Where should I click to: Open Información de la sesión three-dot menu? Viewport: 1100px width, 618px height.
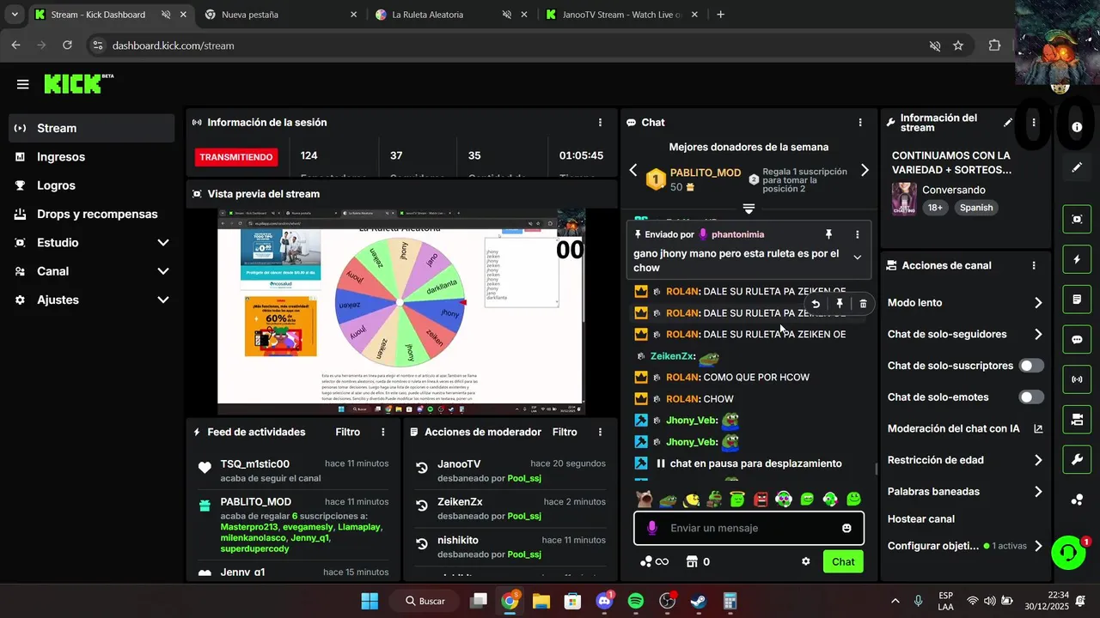(x=600, y=123)
